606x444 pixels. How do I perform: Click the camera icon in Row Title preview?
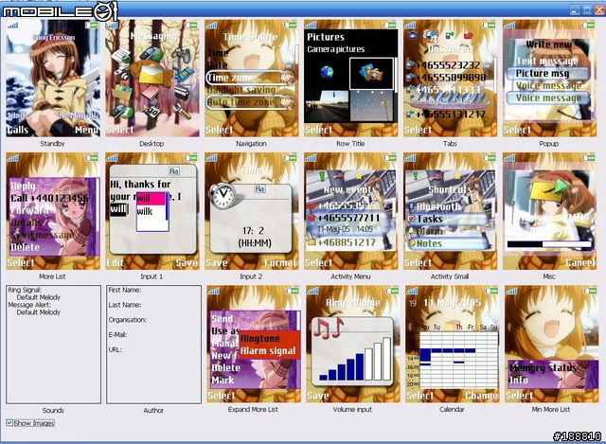(371, 73)
